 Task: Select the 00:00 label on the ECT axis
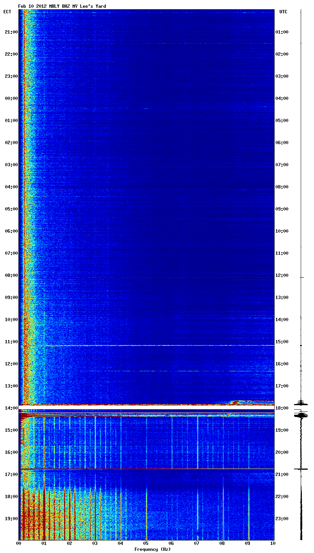tap(11, 98)
